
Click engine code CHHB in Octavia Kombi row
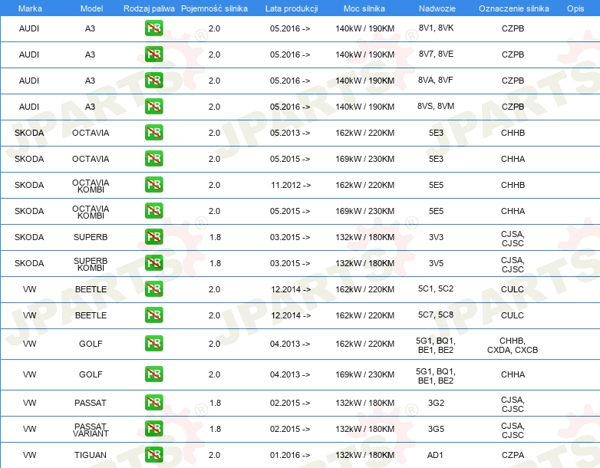(x=513, y=185)
